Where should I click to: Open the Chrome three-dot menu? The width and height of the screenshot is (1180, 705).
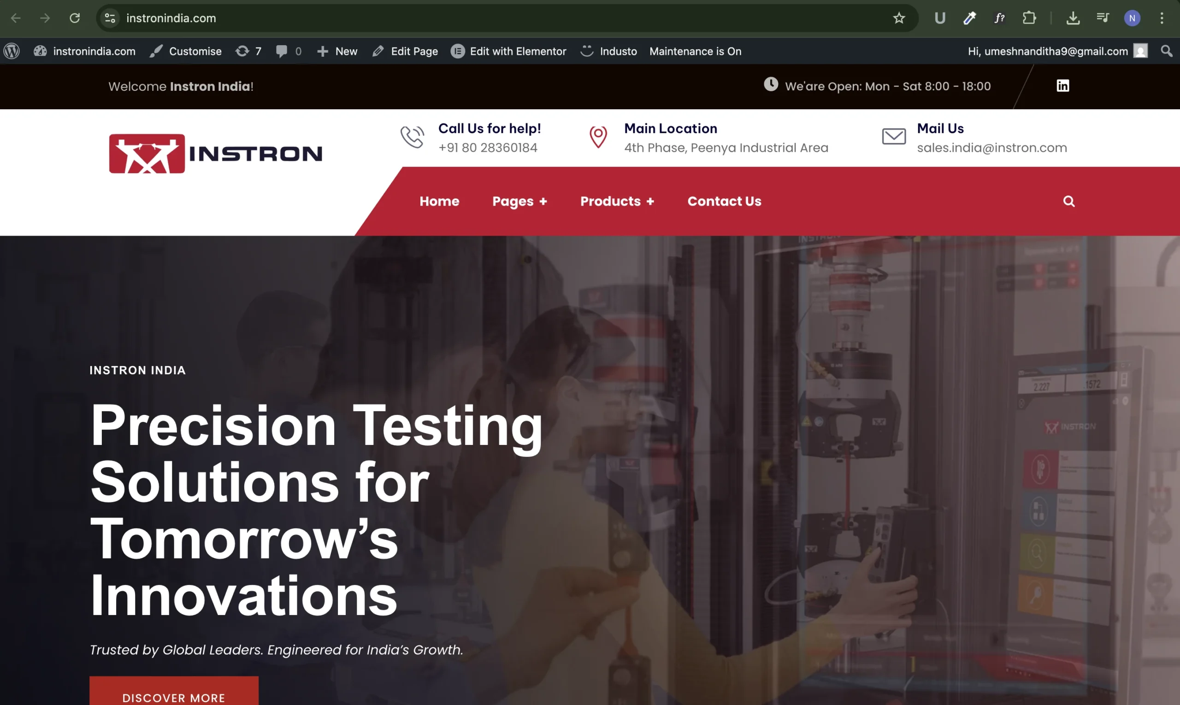[x=1162, y=18]
